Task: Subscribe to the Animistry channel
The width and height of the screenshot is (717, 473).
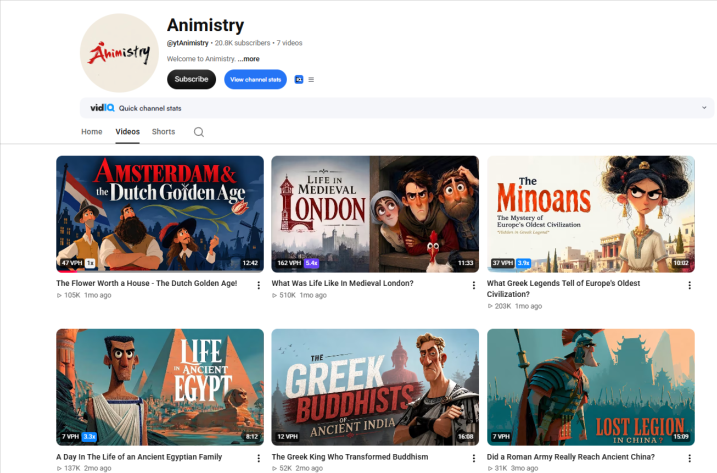Action: click(x=192, y=80)
